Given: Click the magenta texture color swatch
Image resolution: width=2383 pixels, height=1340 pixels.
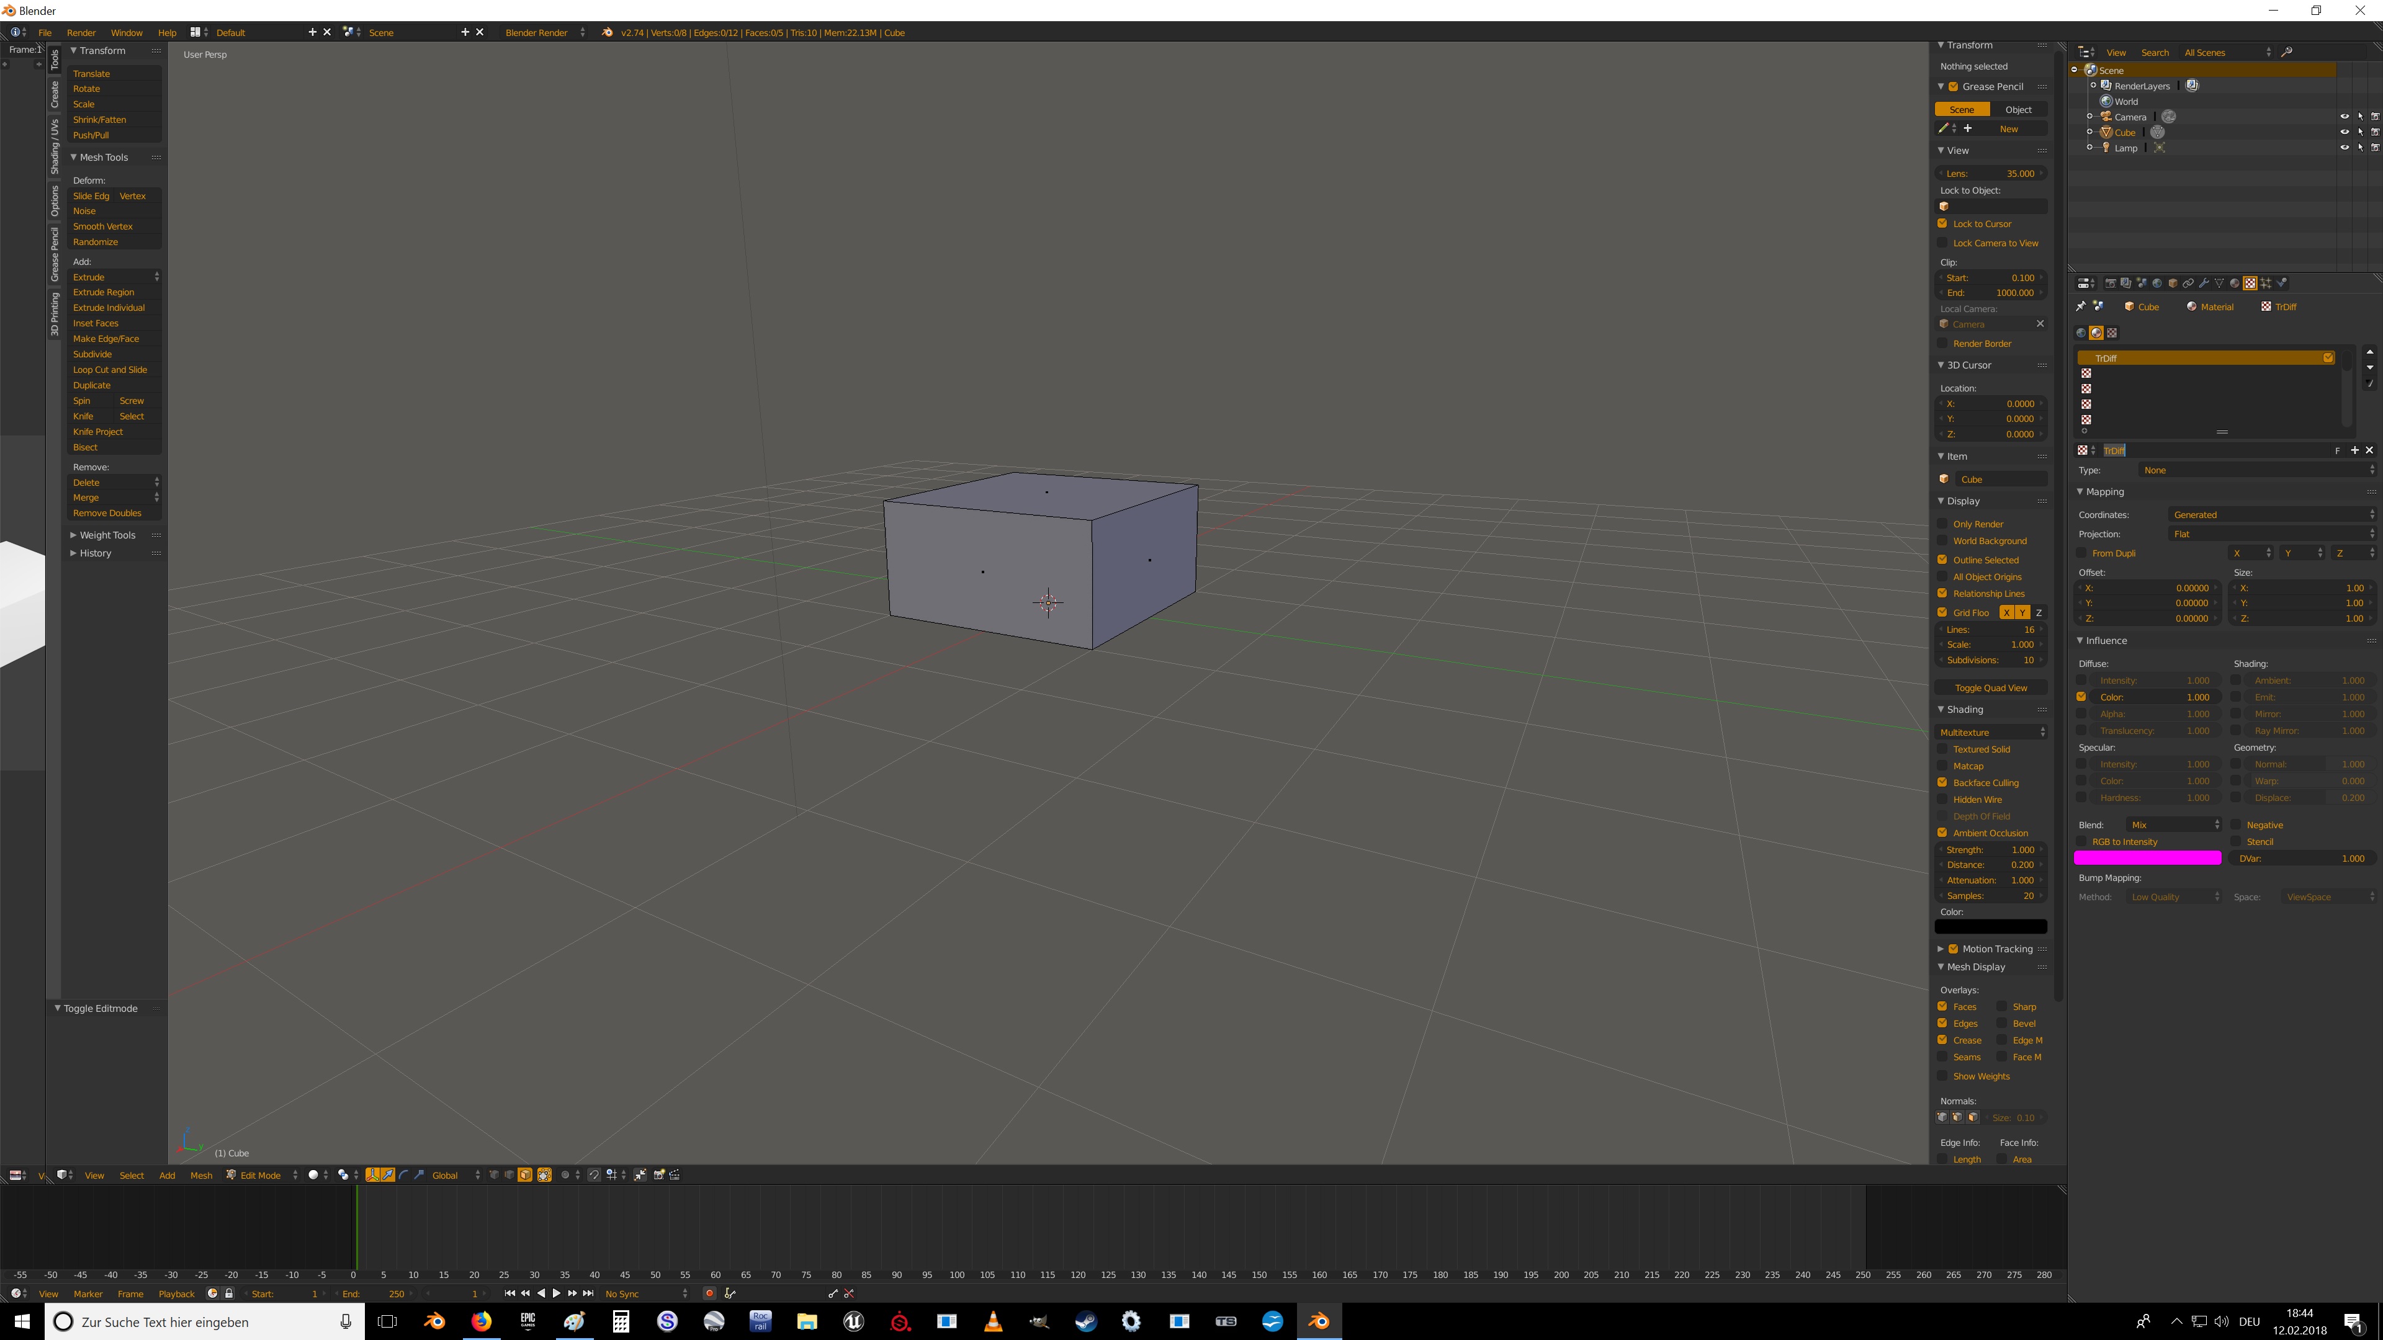Looking at the screenshot, I should [x=2147, y=858].
